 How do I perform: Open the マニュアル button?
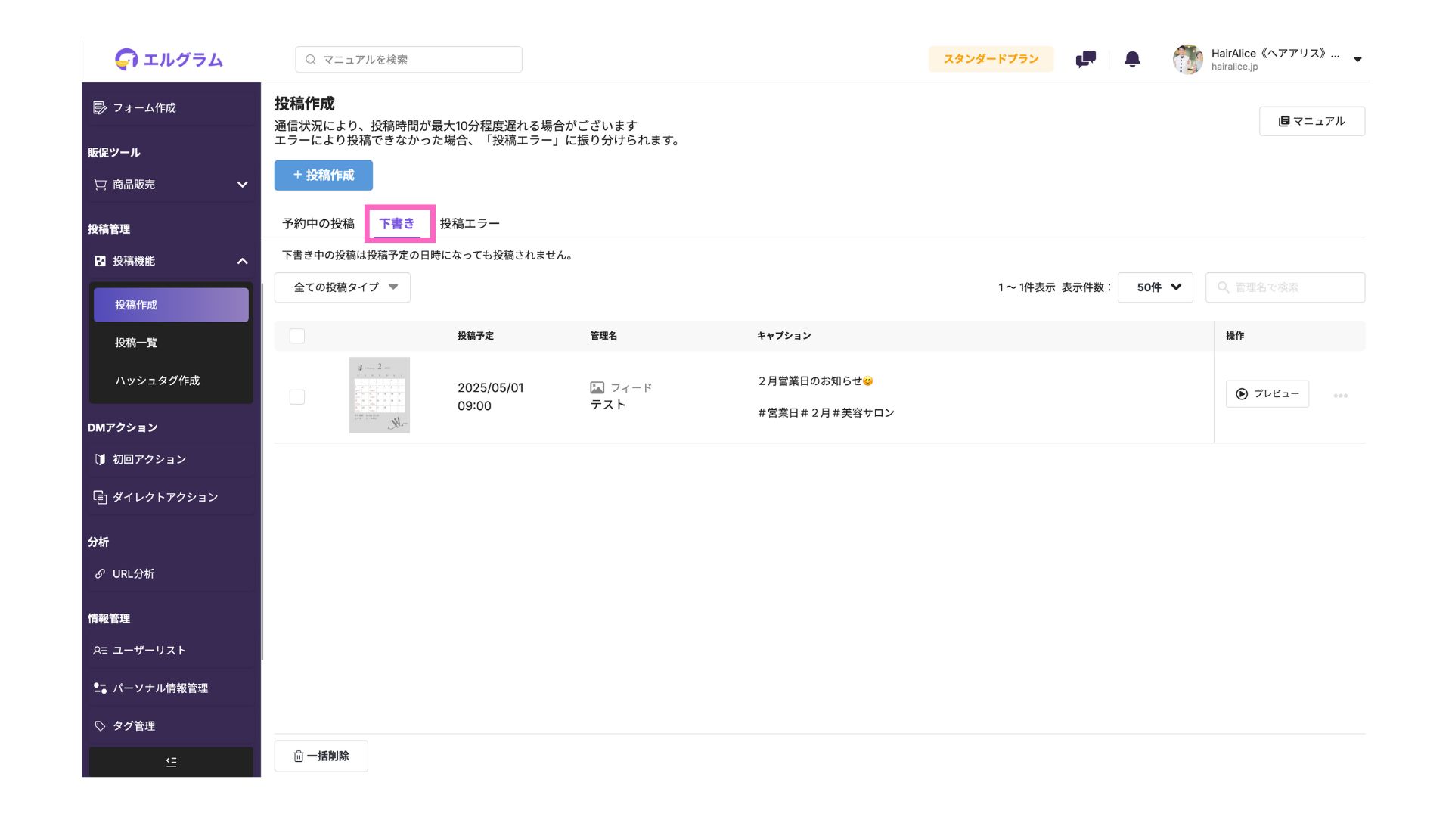tap(1311, 121)
